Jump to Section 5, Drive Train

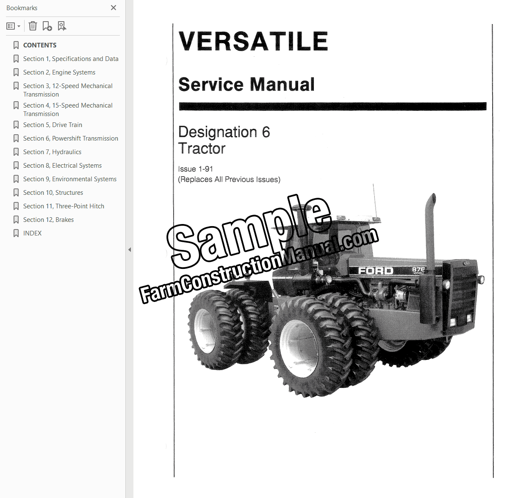(x=53, y=125)
